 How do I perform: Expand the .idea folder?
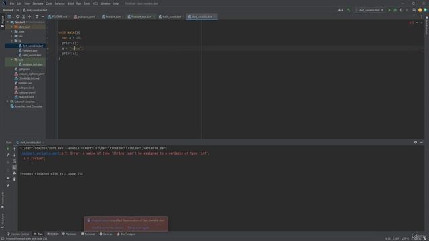click(12, 31)
